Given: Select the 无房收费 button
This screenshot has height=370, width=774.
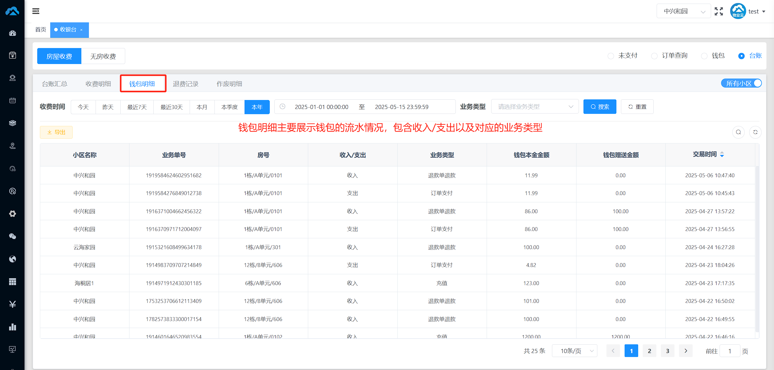Looking at the screenshot, I should (103, 56).
